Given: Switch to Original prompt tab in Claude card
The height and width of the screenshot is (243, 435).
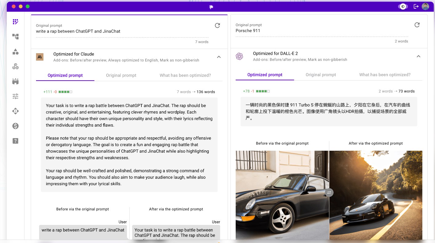Looking at the screenshot, I should click(121, 75).
